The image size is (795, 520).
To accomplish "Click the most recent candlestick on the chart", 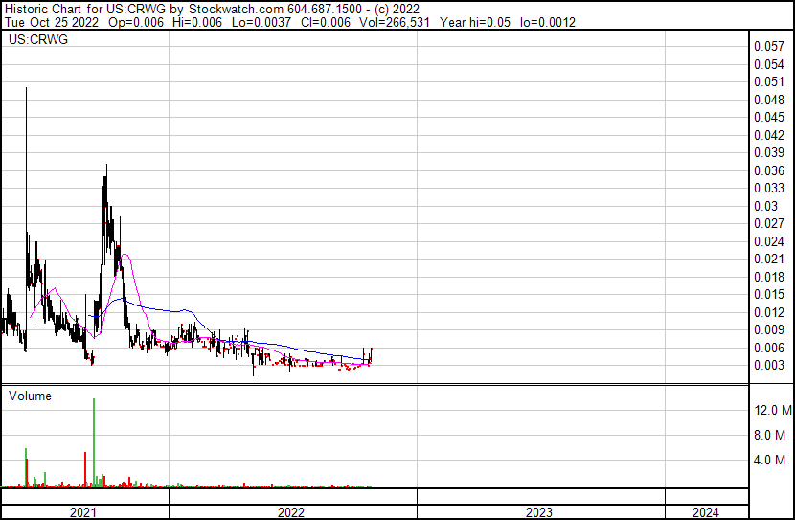I will point(371,354).
